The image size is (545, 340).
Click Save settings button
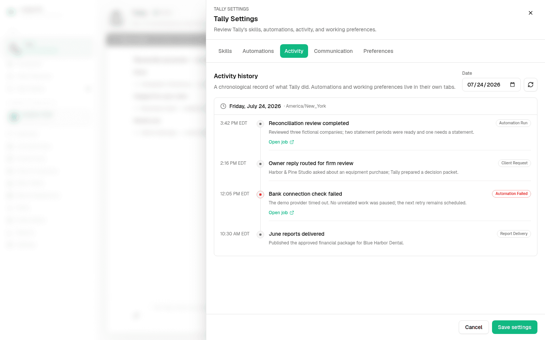tap(515, 327)
